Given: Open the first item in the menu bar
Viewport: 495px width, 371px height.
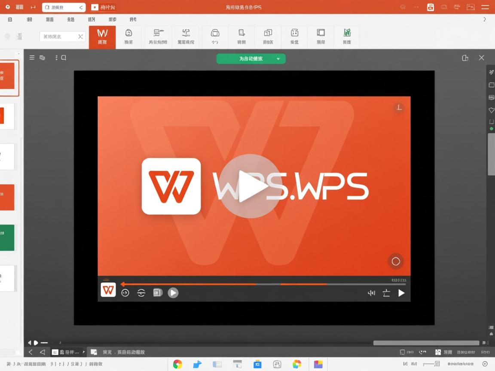Looking at the screenshot, I should coord(10,19).
